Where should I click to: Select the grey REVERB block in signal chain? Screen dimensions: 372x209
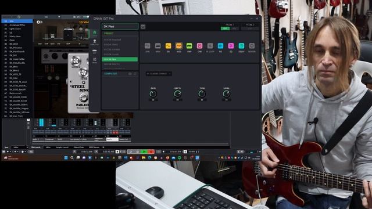click(252, 46)
